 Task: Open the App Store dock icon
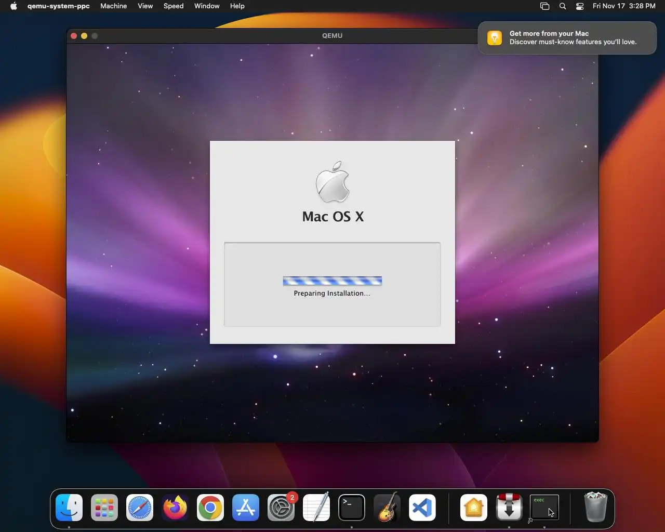point(246,508)
